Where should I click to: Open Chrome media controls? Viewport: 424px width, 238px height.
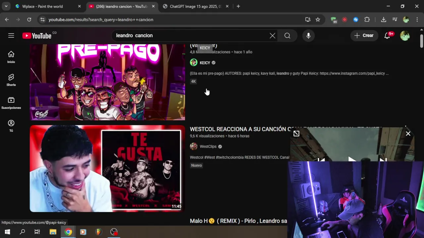point(395,20)
